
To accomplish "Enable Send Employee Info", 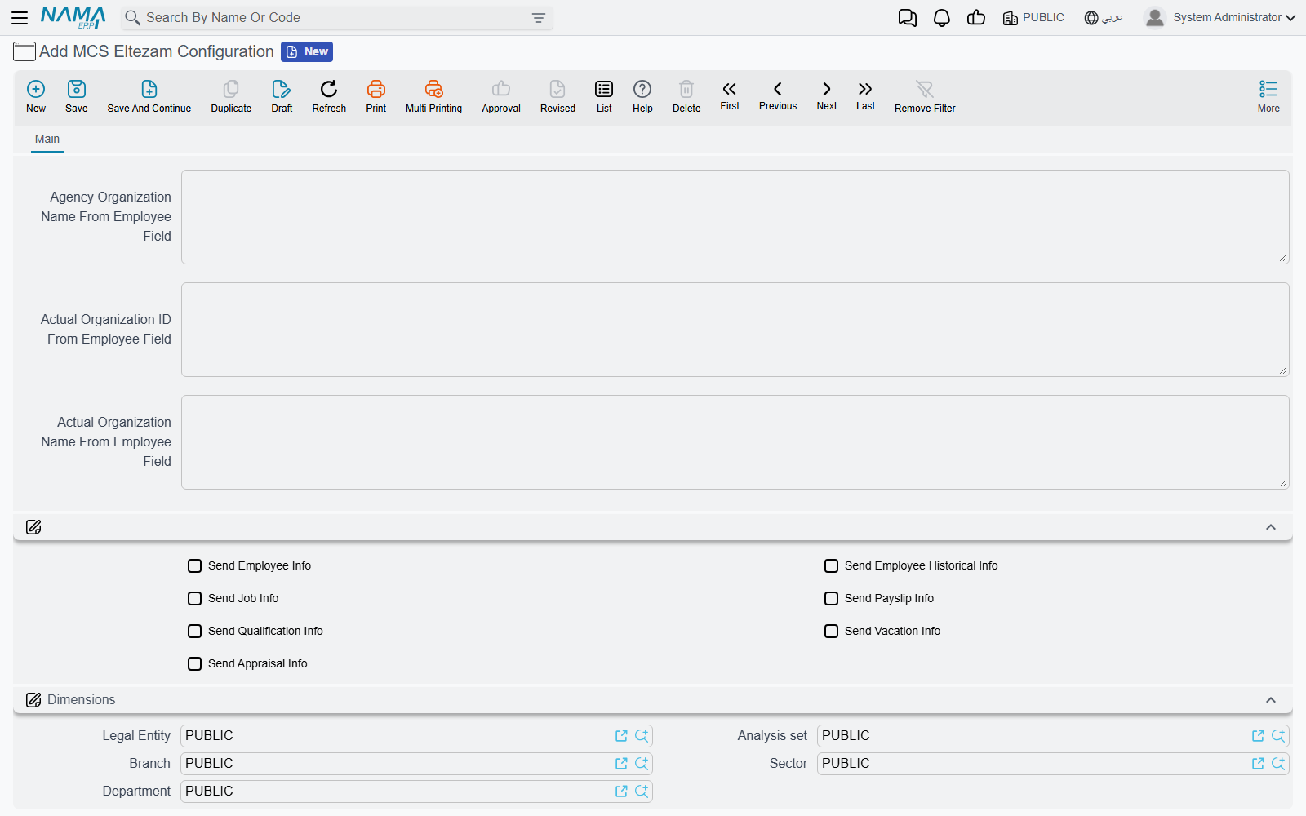I will 194,565.
